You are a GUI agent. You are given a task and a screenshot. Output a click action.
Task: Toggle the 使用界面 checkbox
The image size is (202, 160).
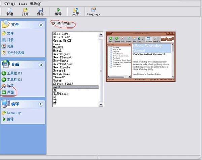pos(54,23)
